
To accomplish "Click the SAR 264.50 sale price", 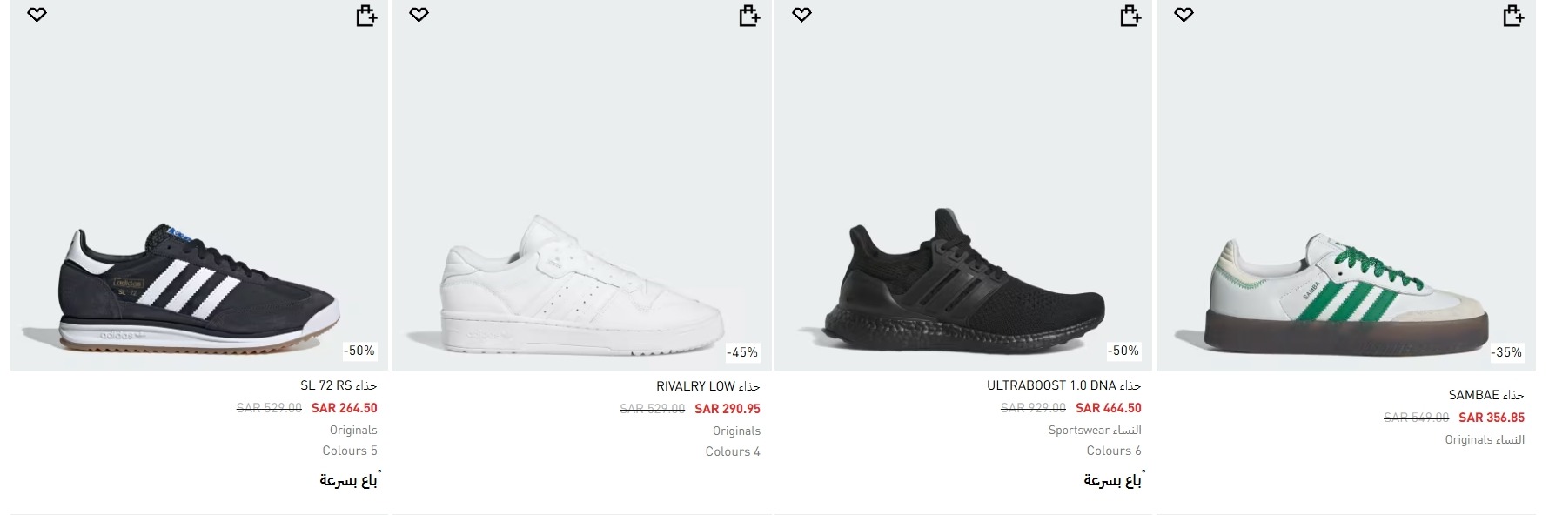I will pyautogui.click(x=344, y=408).
